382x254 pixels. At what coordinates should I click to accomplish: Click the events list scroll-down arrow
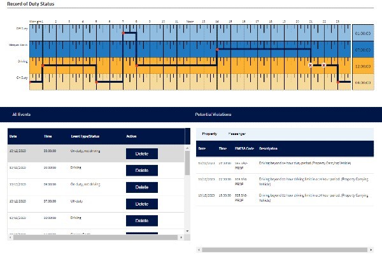pos(187,231)
